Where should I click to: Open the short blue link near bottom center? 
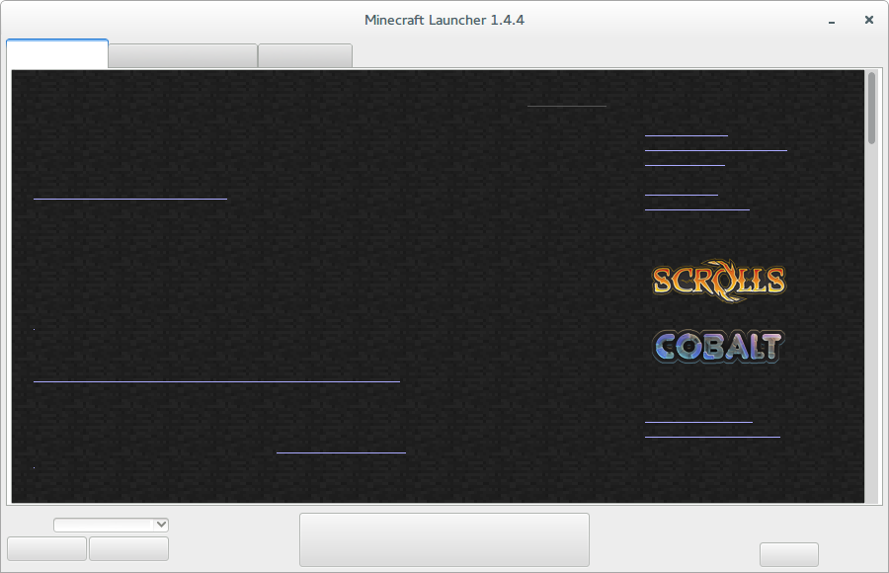[341, 451]
